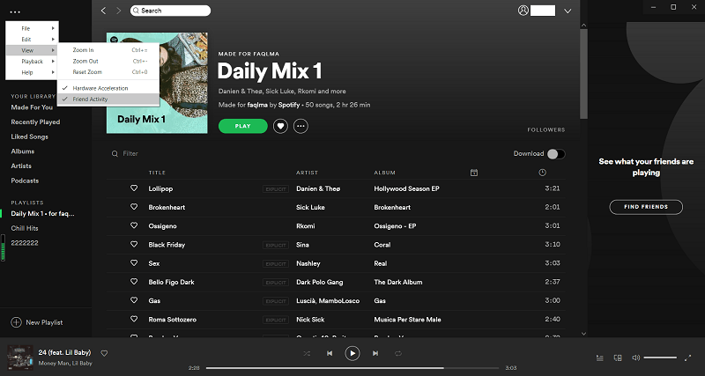Open more options next to Play button
The height and width of the screenshot is (376, 705).
coord(301,126)
